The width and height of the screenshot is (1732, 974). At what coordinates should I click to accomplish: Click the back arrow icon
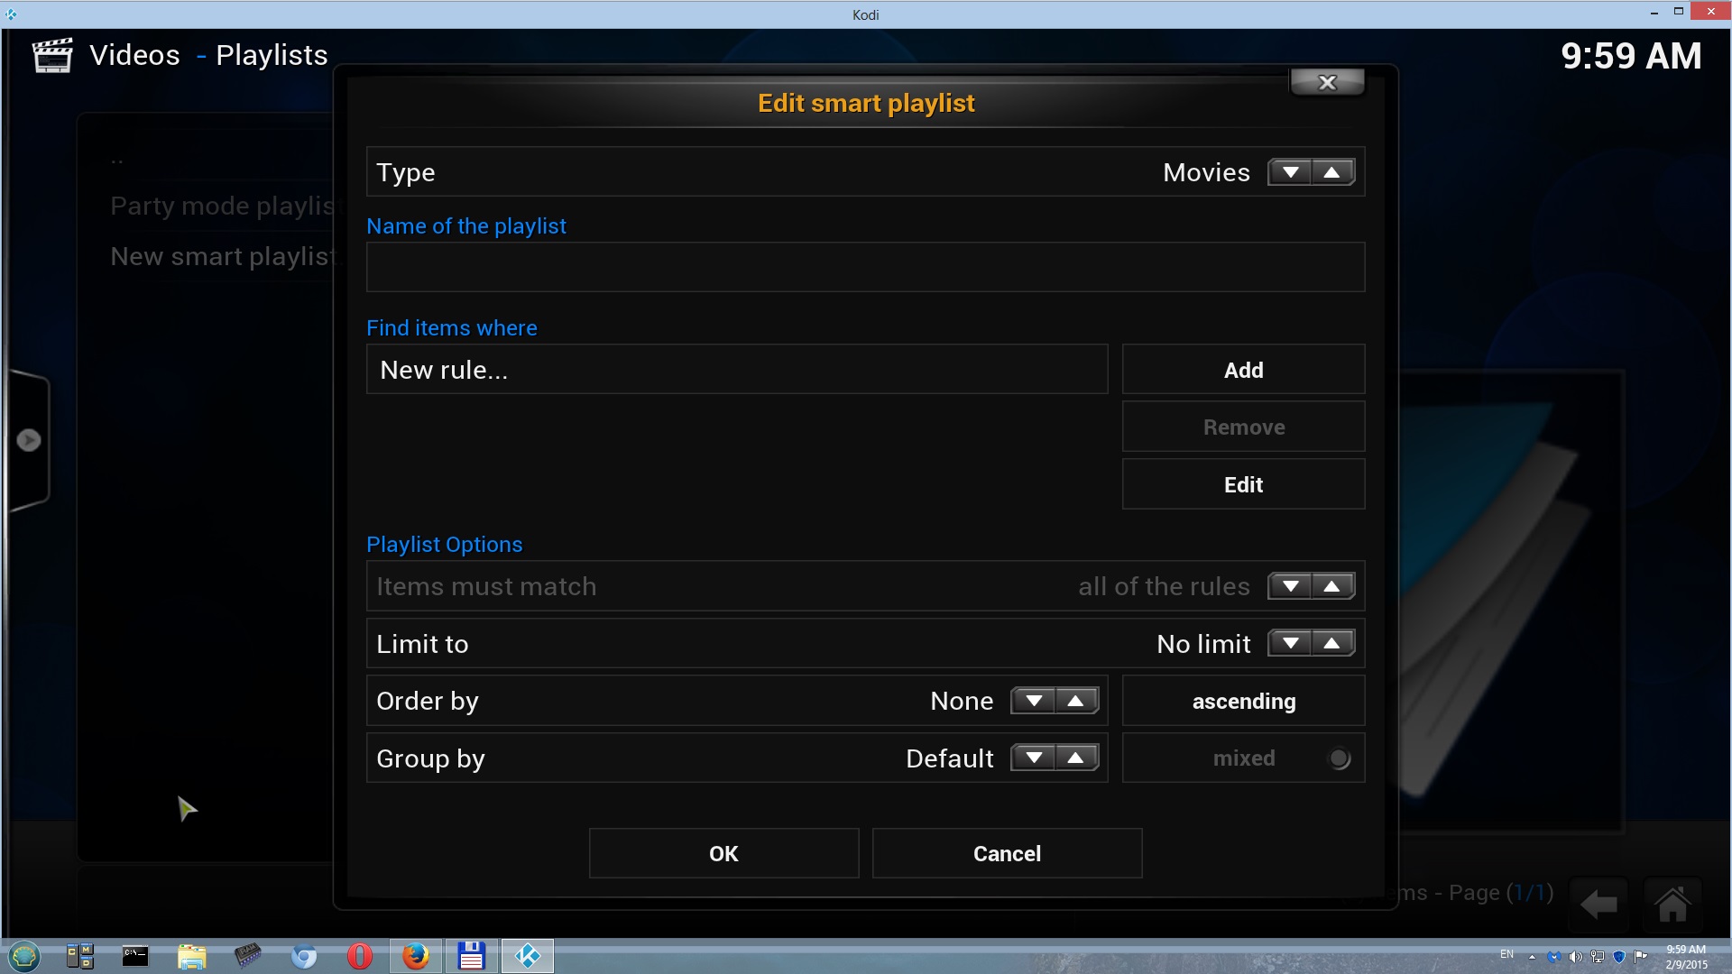(1598, 905)
